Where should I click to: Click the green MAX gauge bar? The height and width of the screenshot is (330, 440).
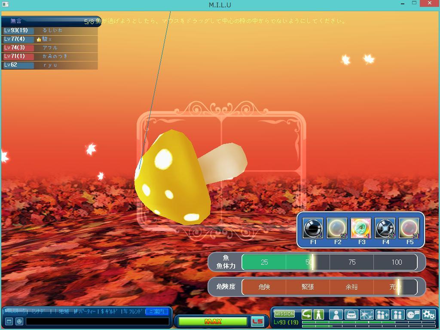pos(213,321)
